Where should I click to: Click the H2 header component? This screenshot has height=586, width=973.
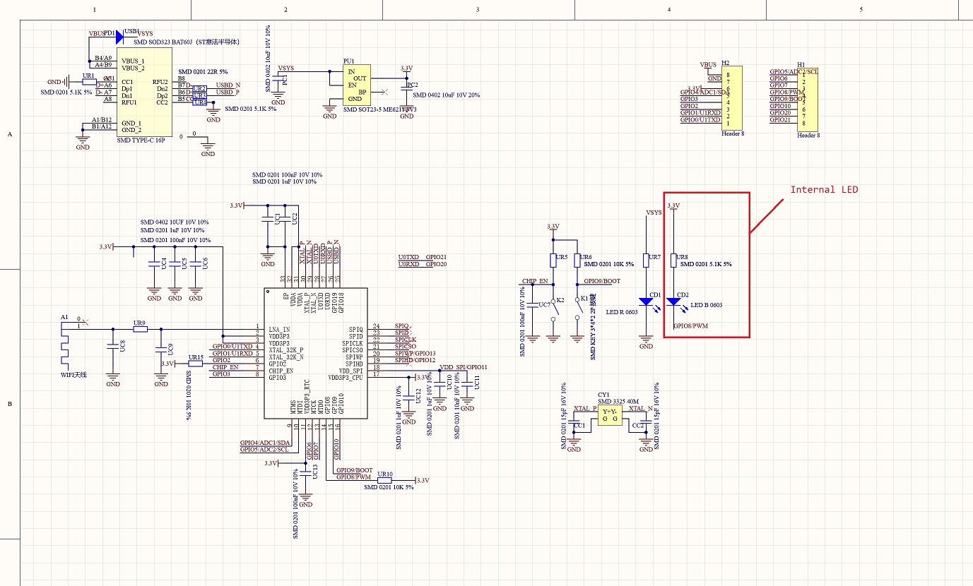731,98
